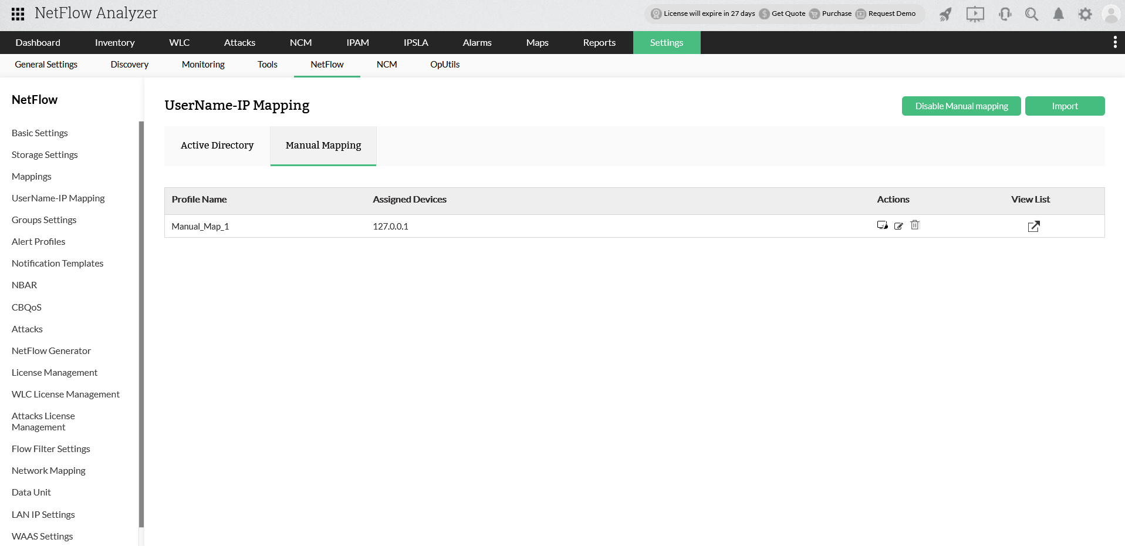1125x546 pixels.
Task: Click the Request Demo link
Action: [892, 14]
